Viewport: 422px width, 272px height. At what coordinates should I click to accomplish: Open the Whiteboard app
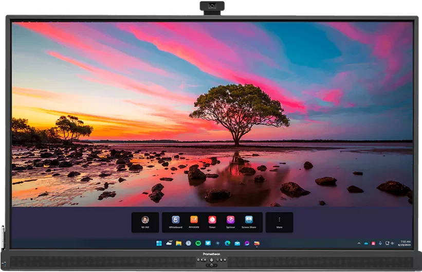[x=176, y=222]
